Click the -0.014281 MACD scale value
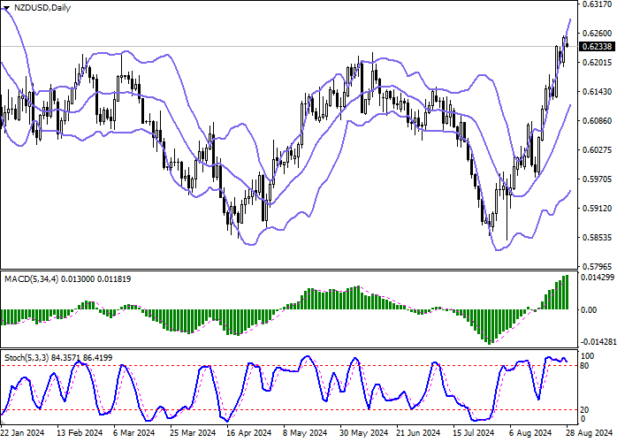This screenshot has height=442, width=617. (x=597, y=341)
